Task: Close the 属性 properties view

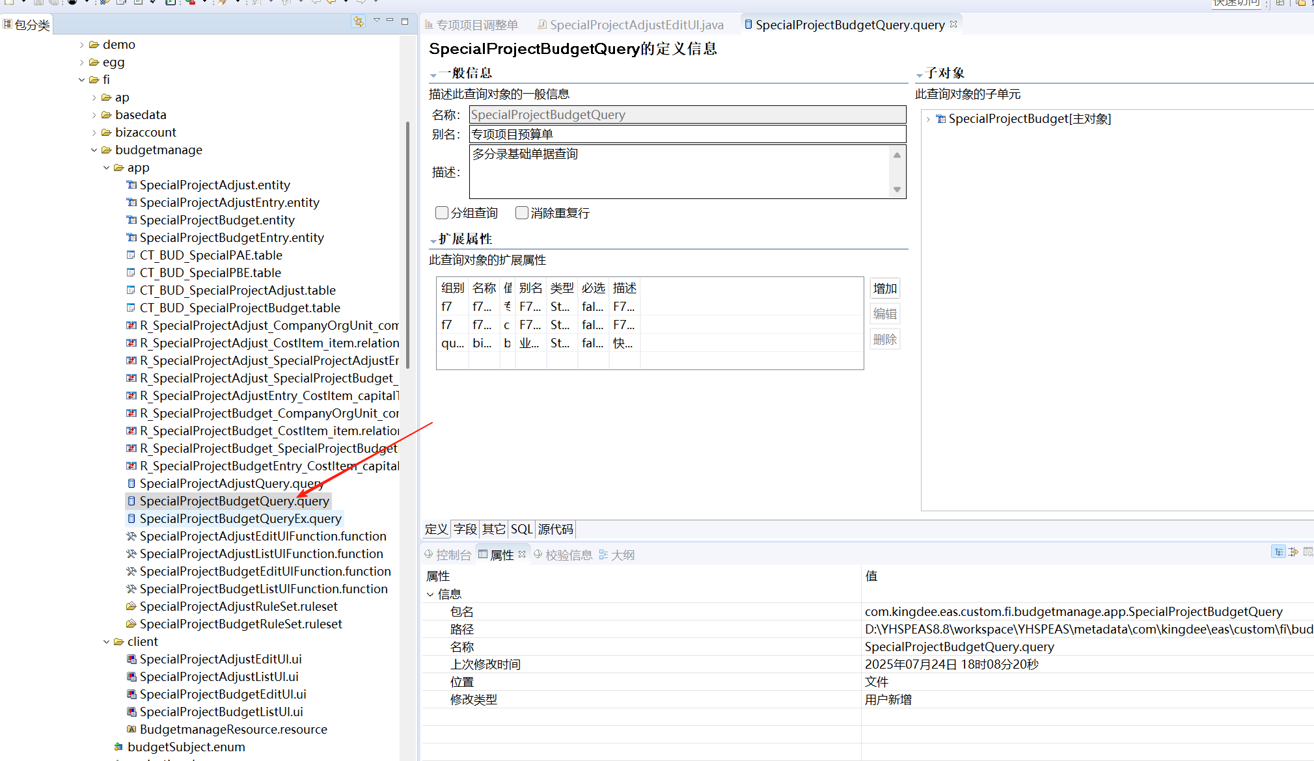Action: 522,554
